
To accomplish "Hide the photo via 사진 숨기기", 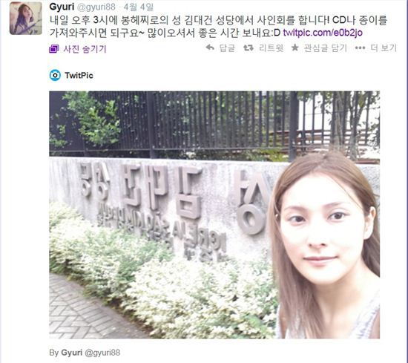I will click(85, 49).
